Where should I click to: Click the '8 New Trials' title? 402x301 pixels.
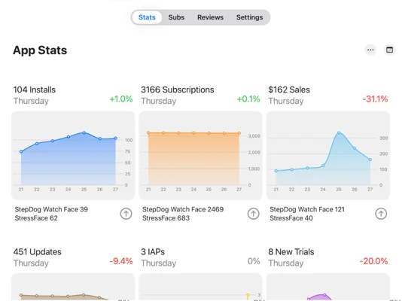coord(291,252)
